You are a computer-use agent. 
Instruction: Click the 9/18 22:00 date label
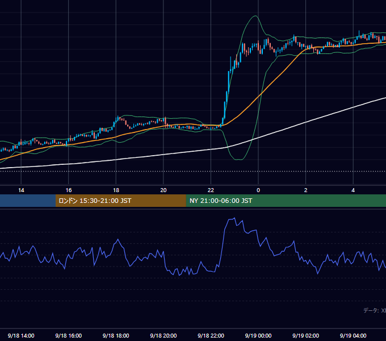coord(211,335)
